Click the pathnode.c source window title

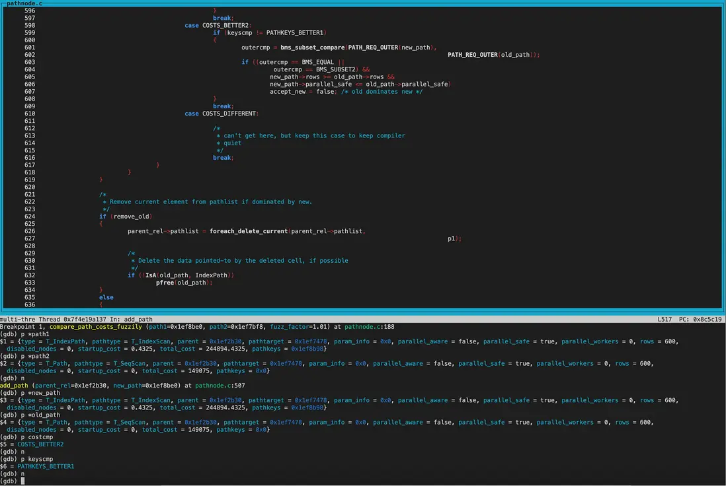[24, 3]
